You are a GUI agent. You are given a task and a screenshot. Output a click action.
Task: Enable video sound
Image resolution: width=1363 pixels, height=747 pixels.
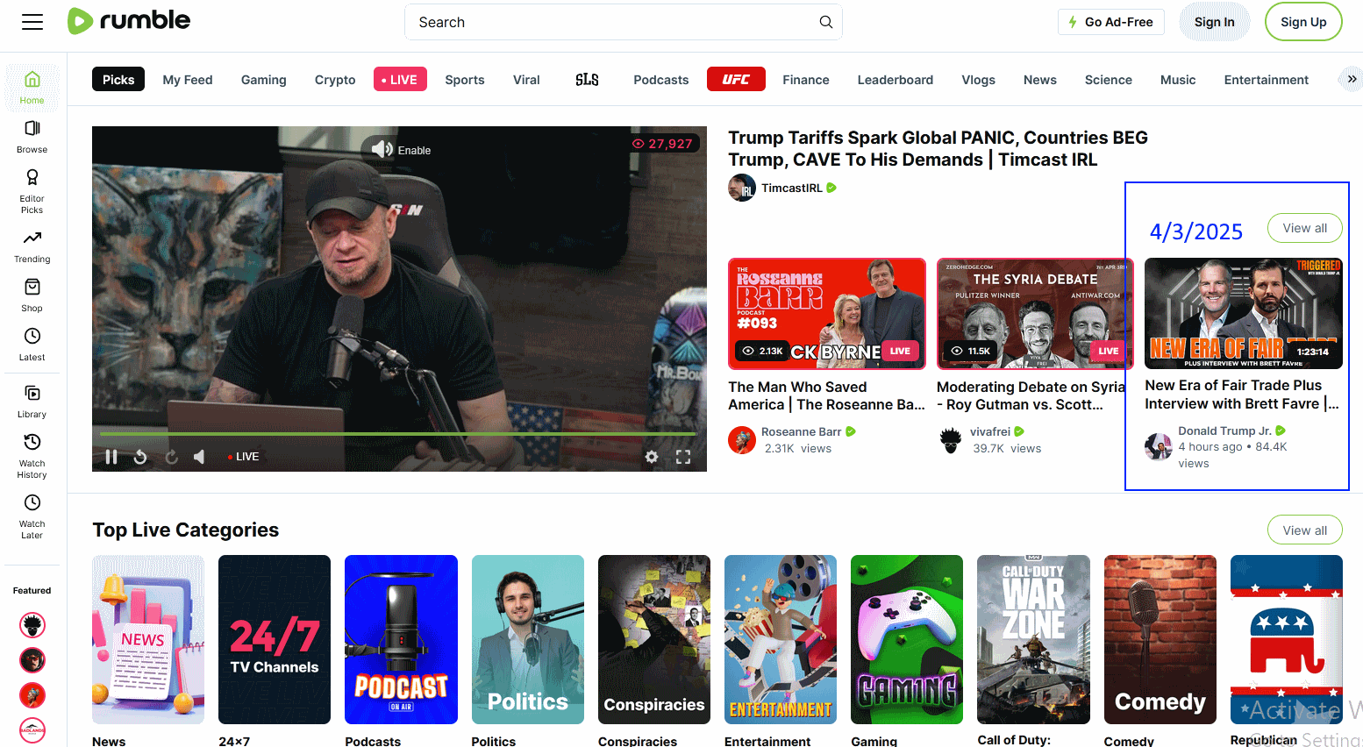401,150
